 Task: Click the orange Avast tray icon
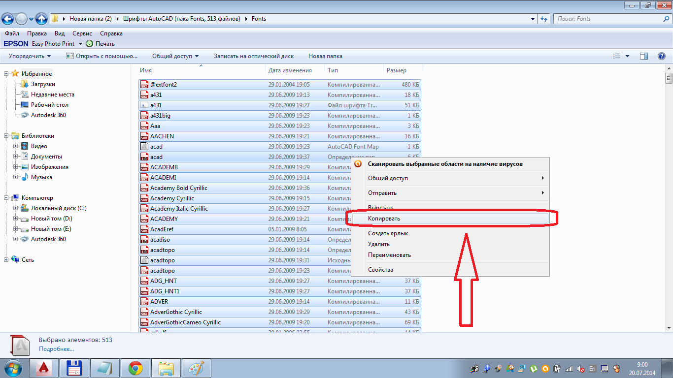click(x=545, y=368)
